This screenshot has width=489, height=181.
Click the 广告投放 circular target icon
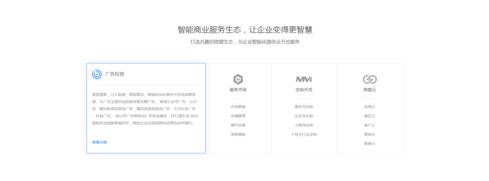pyautogui.click(x=97, y=74)
